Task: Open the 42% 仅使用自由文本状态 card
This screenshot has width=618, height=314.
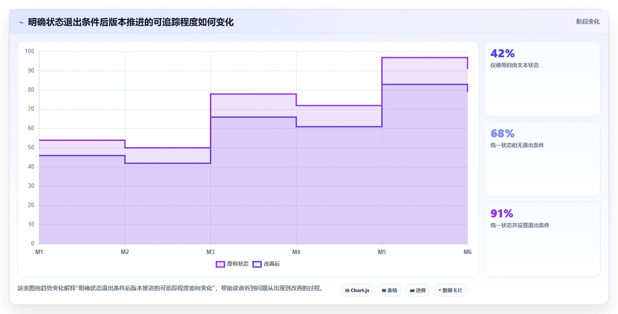Action: 542,79
